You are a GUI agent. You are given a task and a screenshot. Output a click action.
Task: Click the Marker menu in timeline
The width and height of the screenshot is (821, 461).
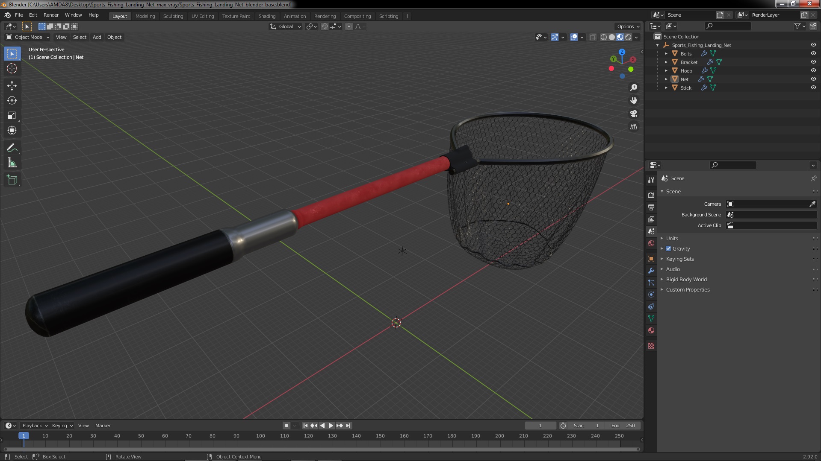point(103,426)
